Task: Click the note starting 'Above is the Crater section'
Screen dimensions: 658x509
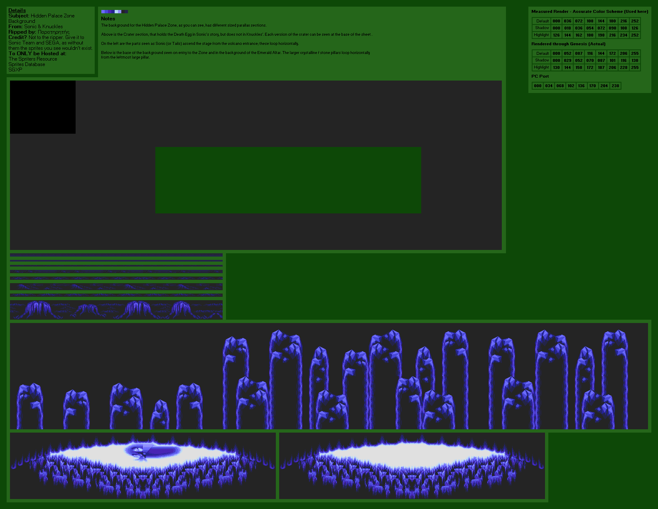Action: 236,34
